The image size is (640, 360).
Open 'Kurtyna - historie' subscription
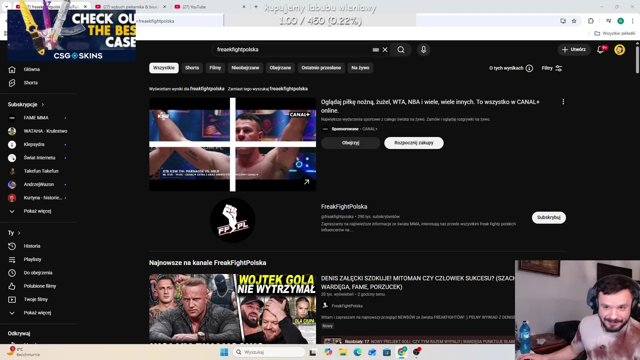(x=38, y=197)
